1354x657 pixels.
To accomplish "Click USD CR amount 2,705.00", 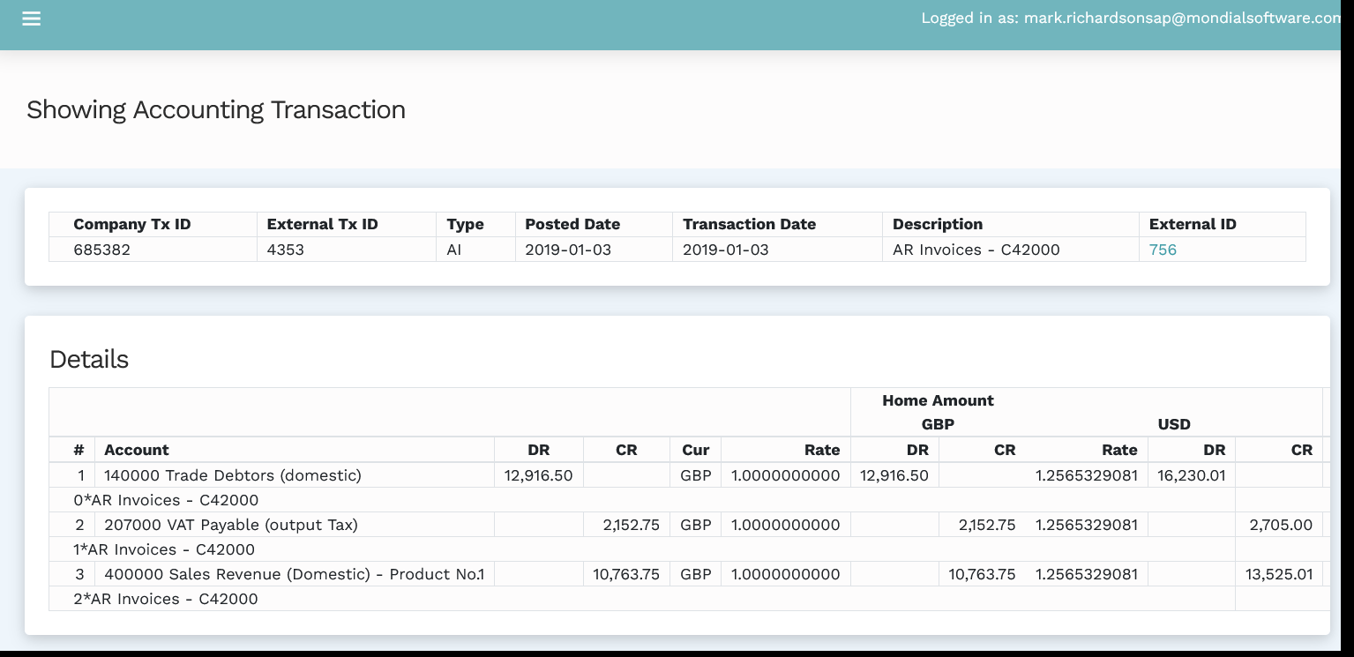I will tap(1281, 525).
